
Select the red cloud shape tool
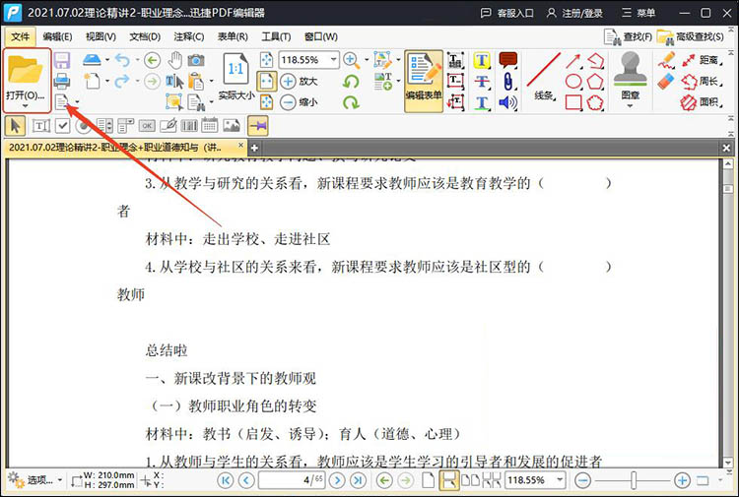click(595, 102)
